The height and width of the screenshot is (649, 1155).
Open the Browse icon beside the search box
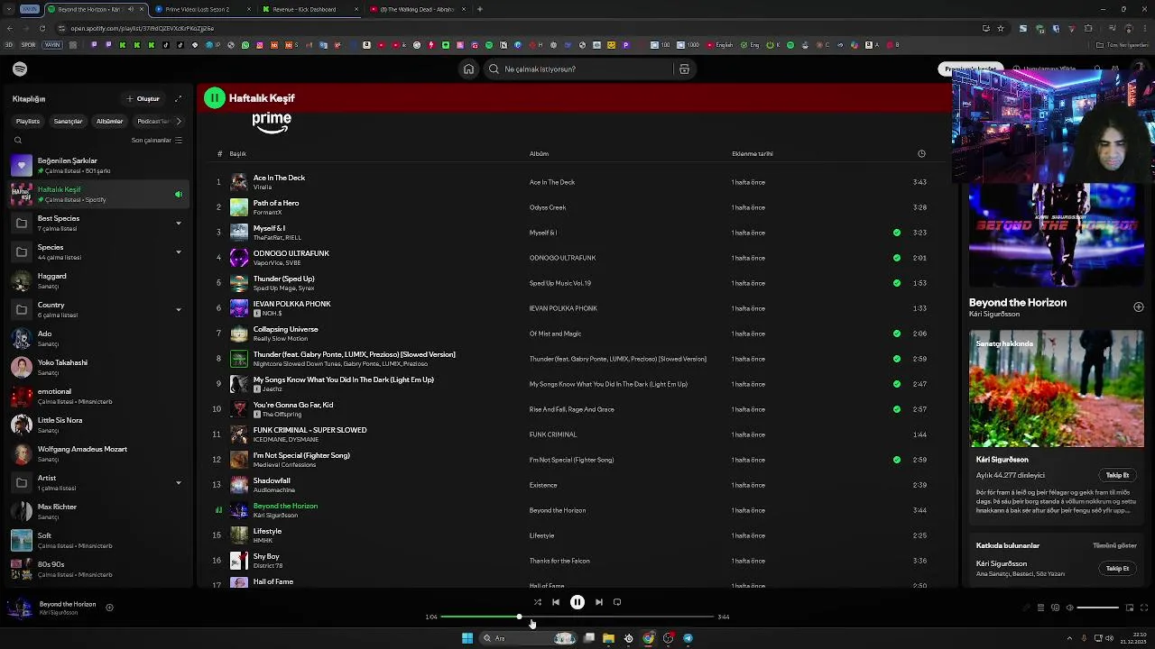tap(684, 69)
